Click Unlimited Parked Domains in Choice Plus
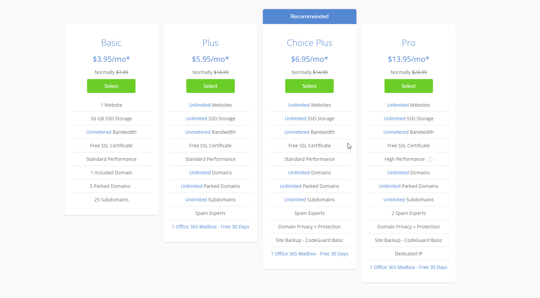The width and height of the screenshot is (540, 298). pos(309,186)
